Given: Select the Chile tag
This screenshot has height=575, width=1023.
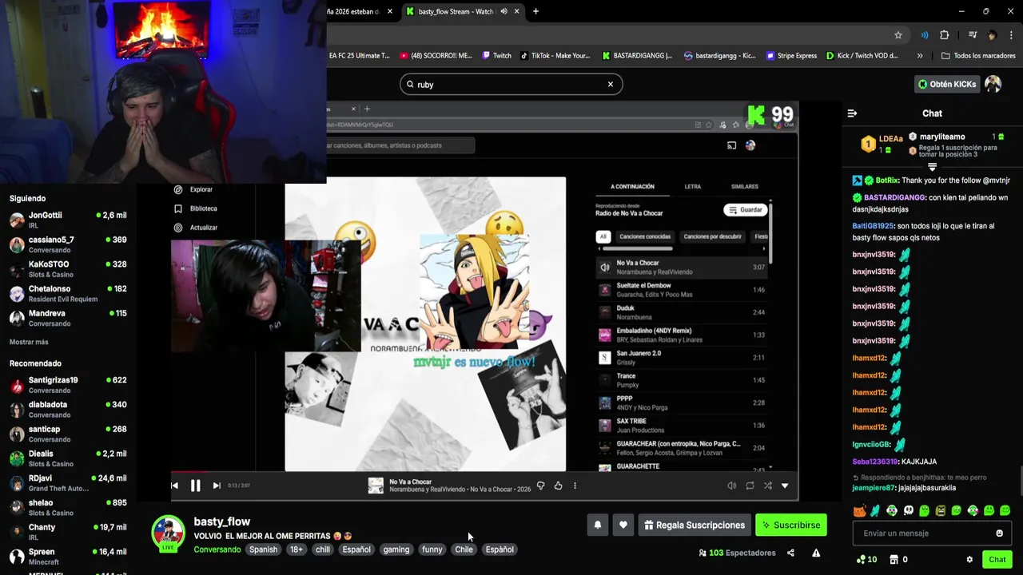Looking at the screenshot, I should coord(464,549).
